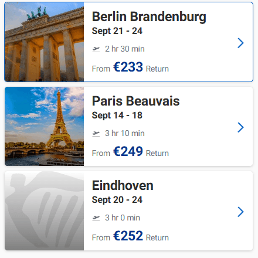Select the grey harp placeholder image
The width and height of the screenshot is (258, 258).
[x=45, y=211]
